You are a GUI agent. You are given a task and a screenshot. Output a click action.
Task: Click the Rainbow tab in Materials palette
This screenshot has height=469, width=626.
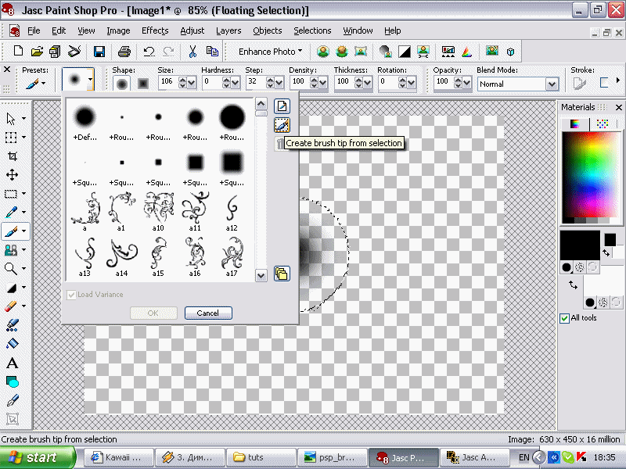[x=574, y=124]
